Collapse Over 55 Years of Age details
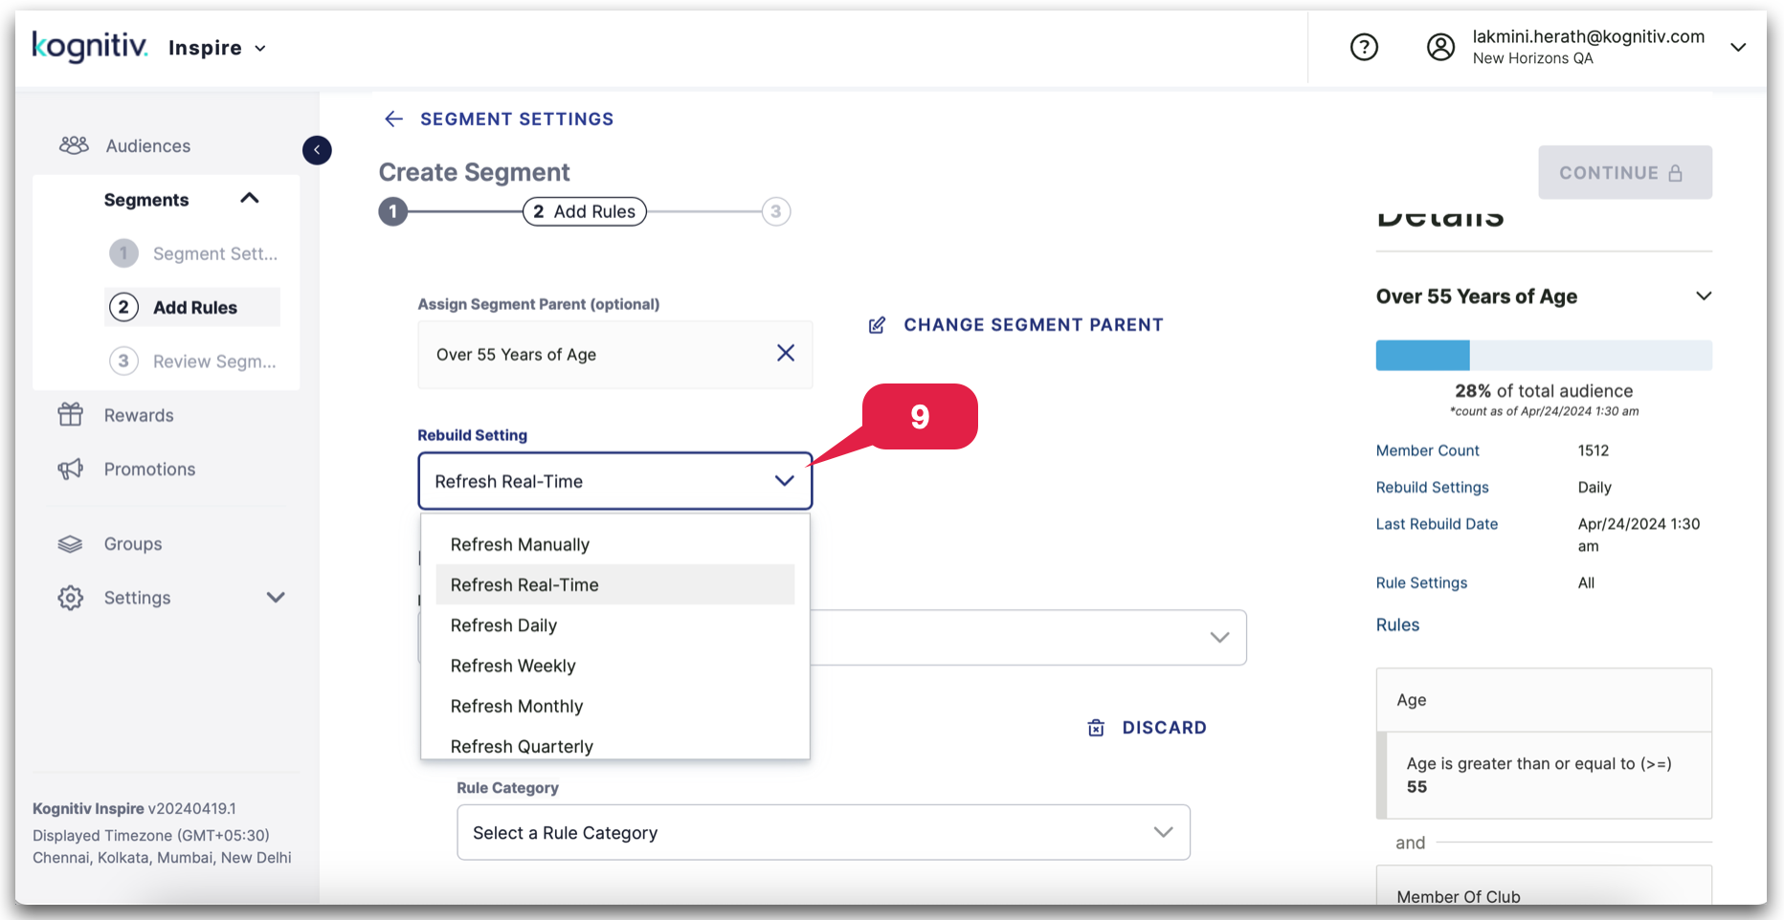The image size is (1784, 920). [x=1704, y=296]
